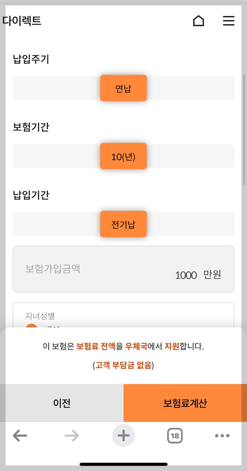Open the home page via the house icon
Image resolution: width=247 pixels, height=471 pixels.
pos(198,21)
